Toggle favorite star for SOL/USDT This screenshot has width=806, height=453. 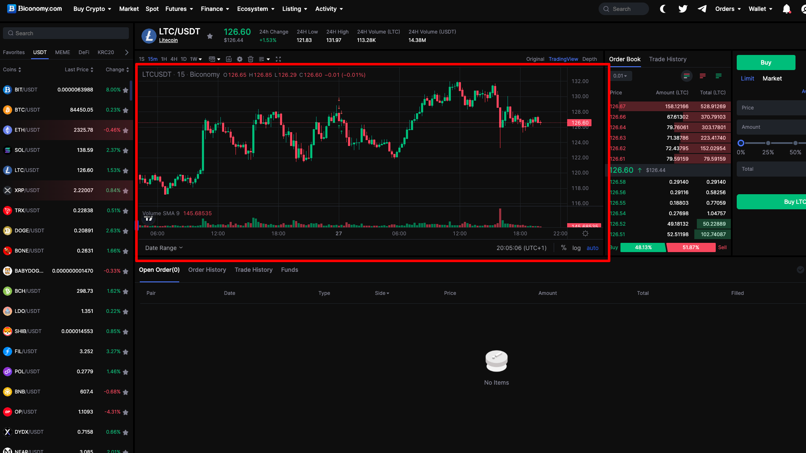tap(126, 151)
